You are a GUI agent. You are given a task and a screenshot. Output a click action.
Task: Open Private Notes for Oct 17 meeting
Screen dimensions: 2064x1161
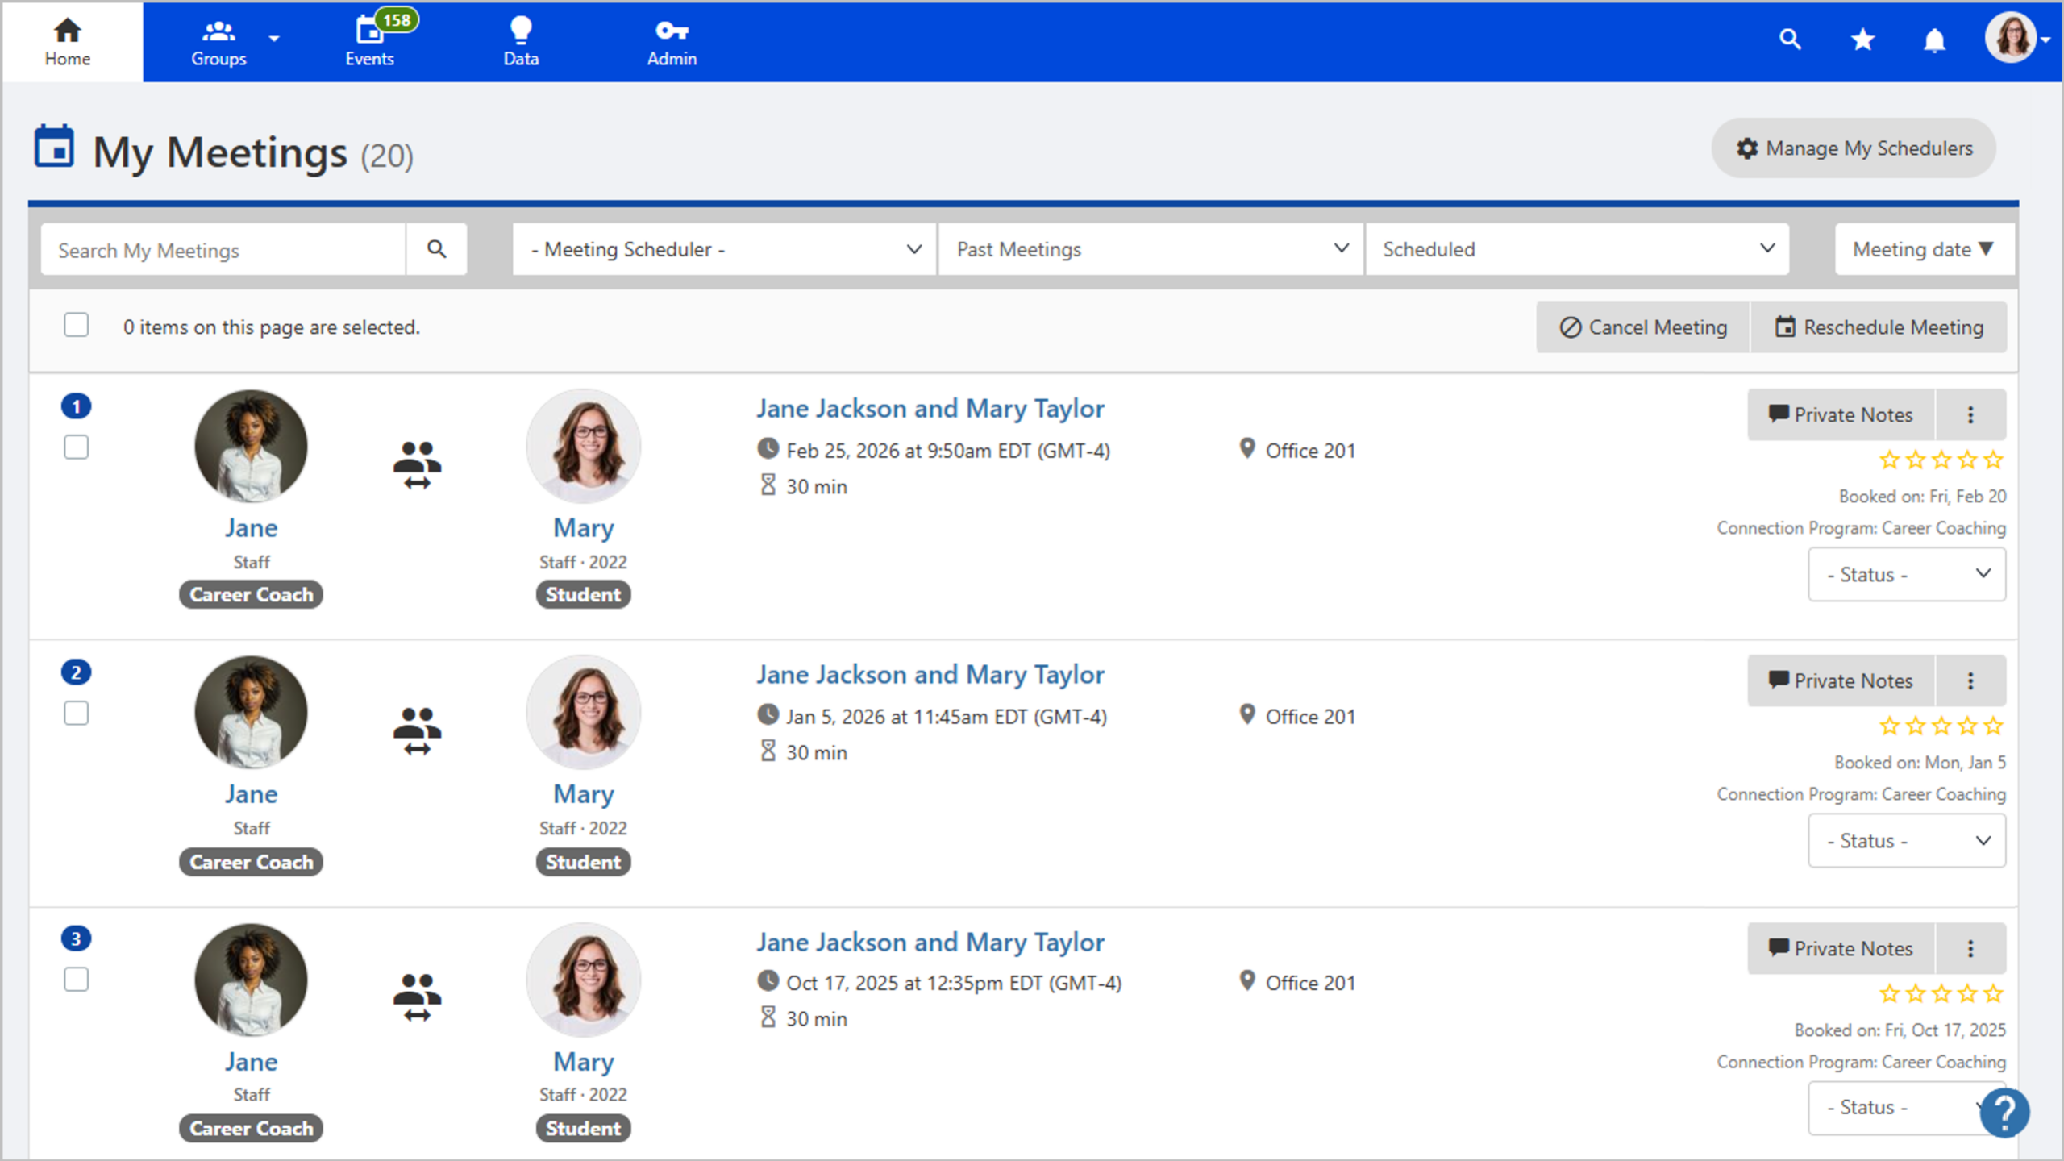click(x=1841, y=948)
